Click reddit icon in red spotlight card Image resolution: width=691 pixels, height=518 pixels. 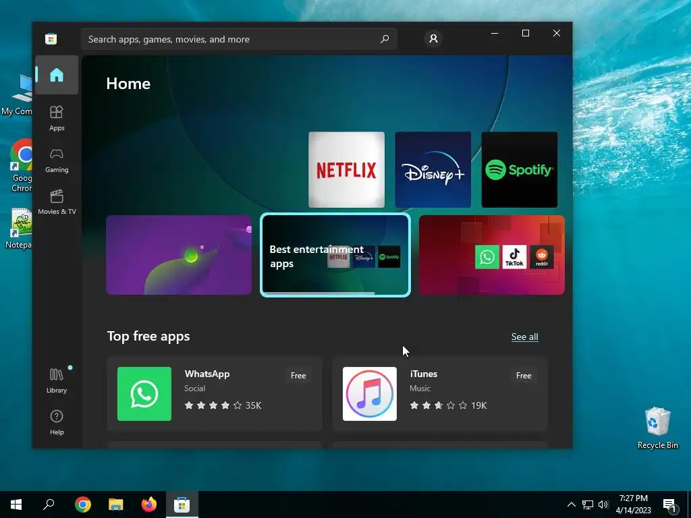point(542,257)
